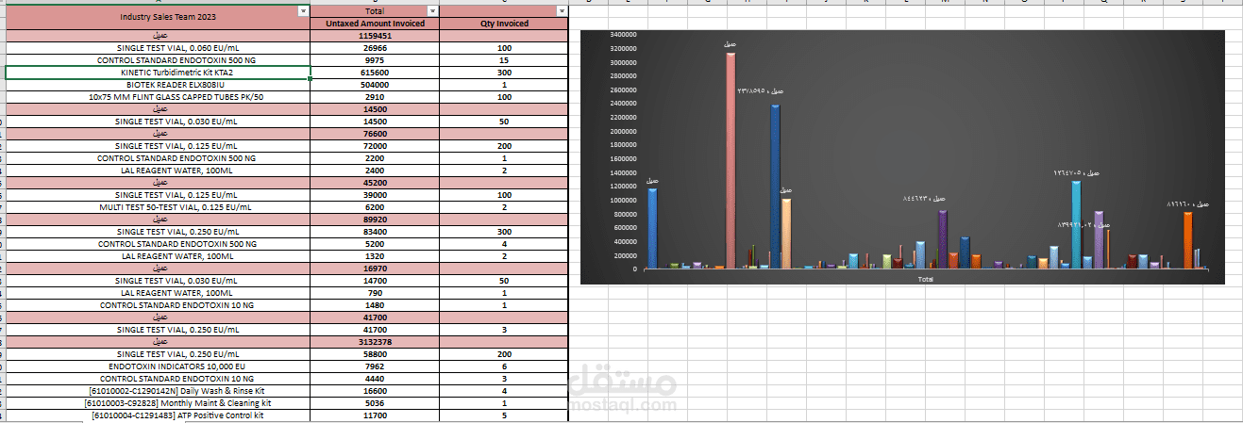1243x423 pixels.
Task: Select the amount cell 7962
Action: click(x=375, y=366)
